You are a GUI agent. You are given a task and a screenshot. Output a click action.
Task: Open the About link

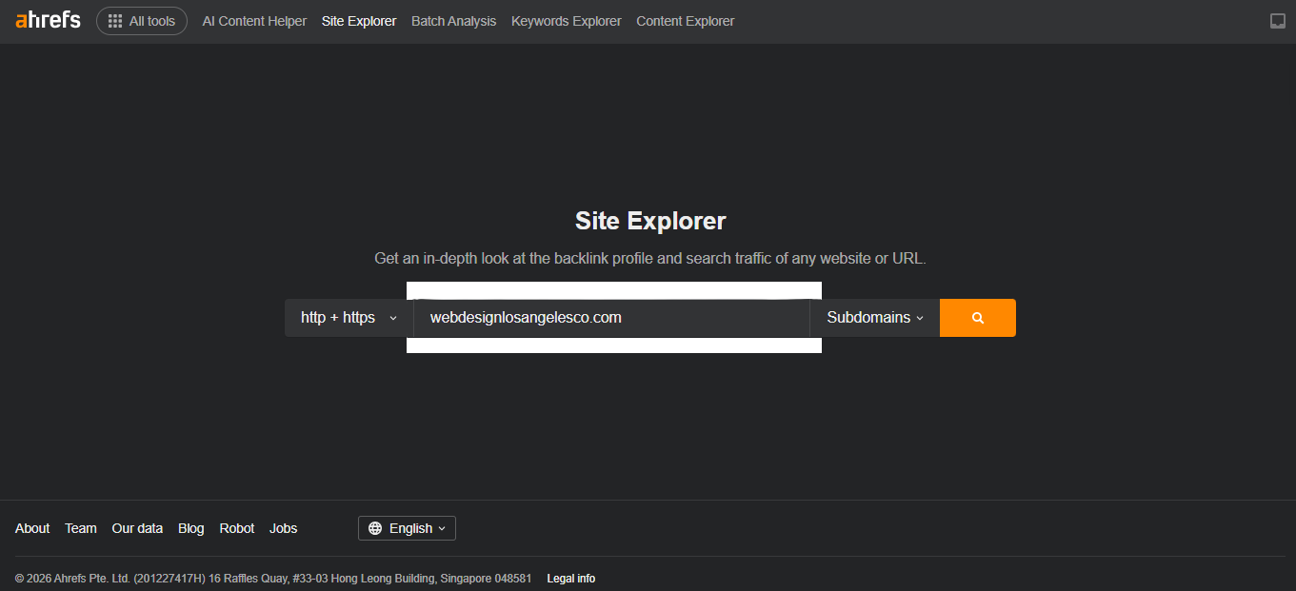point(32,528)
